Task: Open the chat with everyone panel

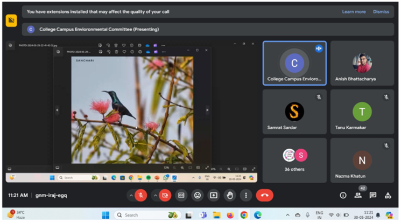Action: tap(373, 196)
